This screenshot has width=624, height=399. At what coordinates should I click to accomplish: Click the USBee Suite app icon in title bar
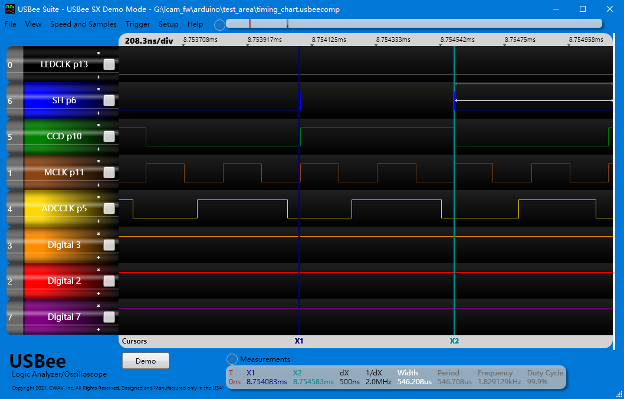(10, 9)
